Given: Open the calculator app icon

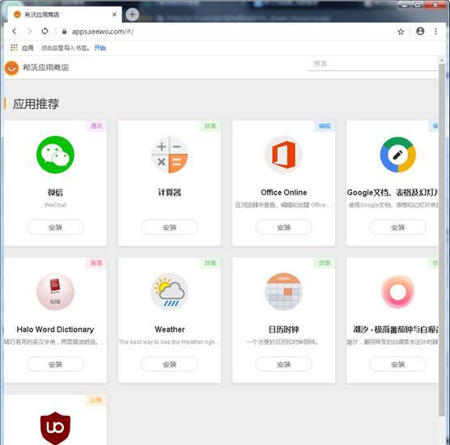Looking at the screenshot, I should [x=170, y=155].
